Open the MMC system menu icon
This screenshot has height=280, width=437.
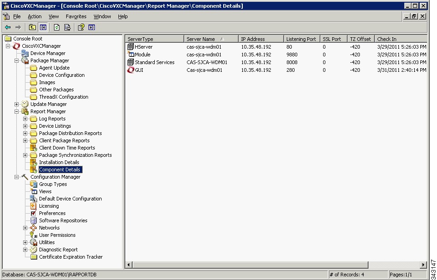6,16
